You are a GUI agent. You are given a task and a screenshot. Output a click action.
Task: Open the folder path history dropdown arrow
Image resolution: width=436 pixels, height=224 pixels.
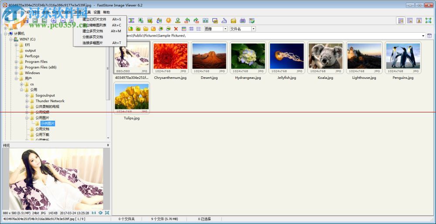423,36
